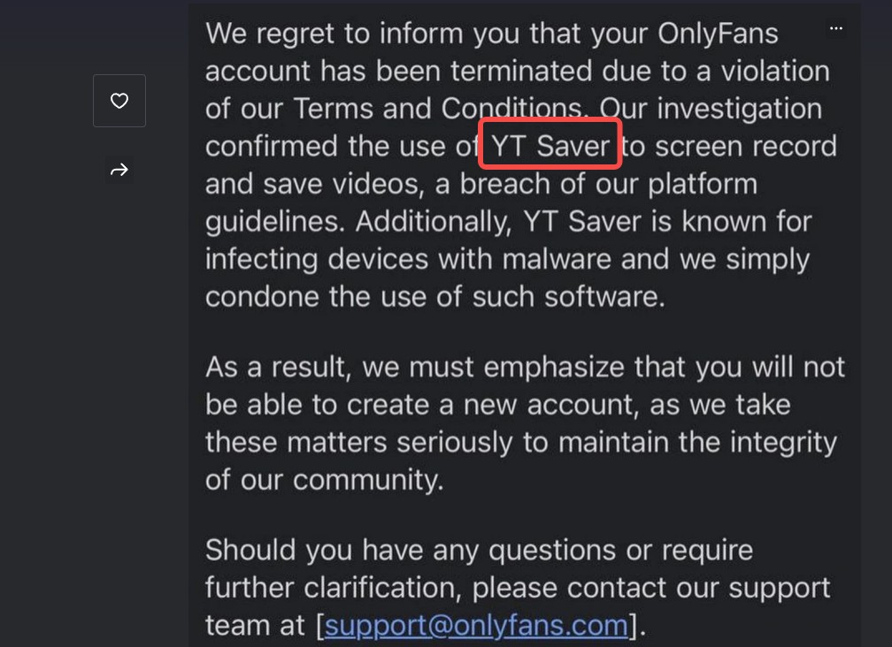Click the word terminated in the message
The image size is (892, 647).
pos(520,71)
